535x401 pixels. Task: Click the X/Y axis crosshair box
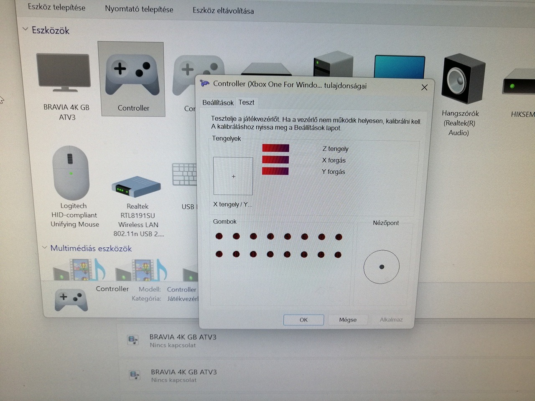coord(233,176)
